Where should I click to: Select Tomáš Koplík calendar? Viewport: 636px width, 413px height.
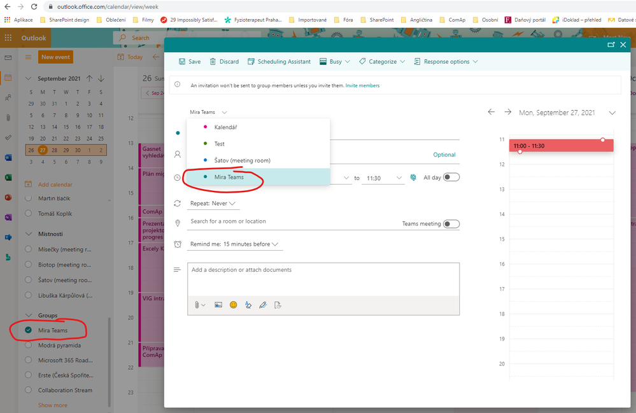click(x=28, y=213)
